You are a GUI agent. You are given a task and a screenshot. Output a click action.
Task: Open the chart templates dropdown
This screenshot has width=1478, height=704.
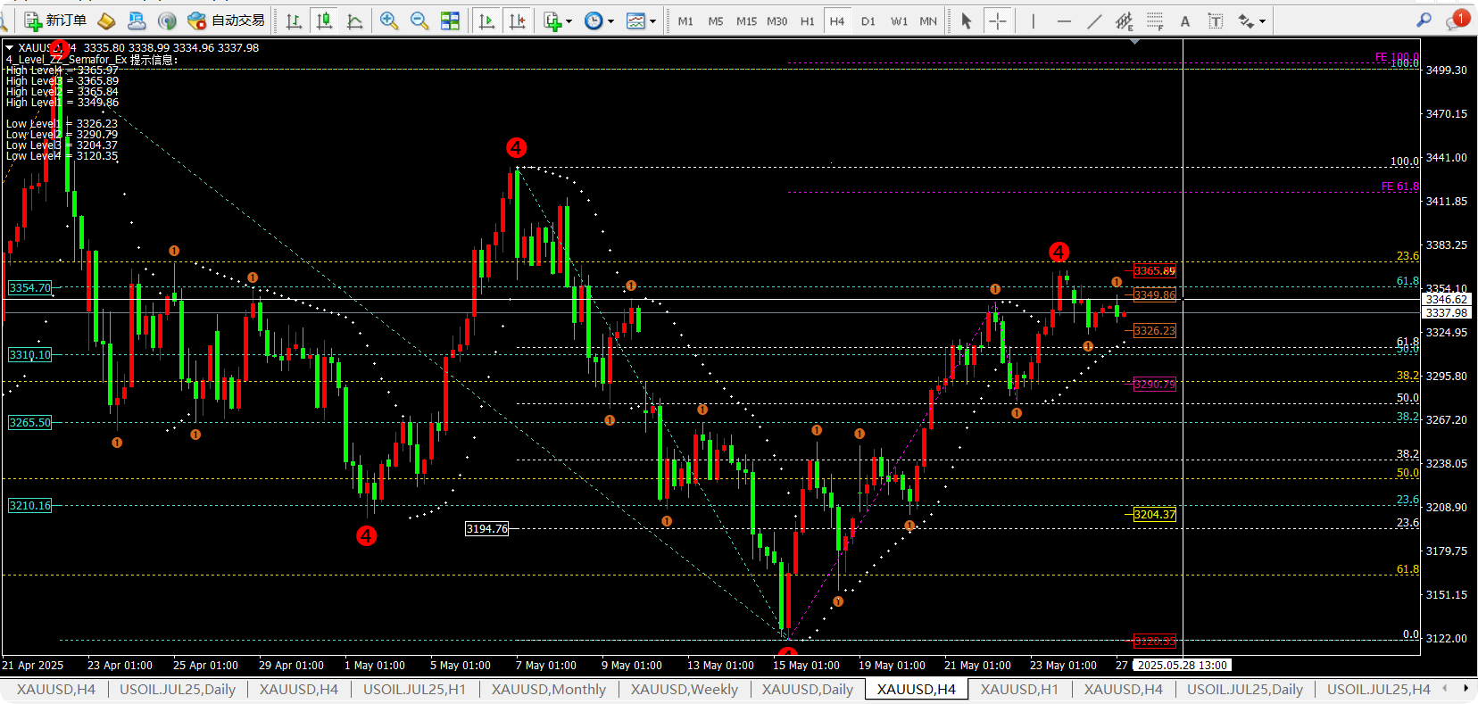pyautogui.click(x=641, y=21)
